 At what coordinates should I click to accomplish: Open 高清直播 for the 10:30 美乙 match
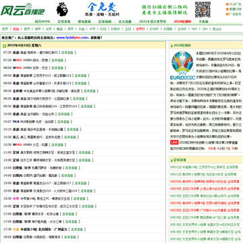(x=70, y=137)
